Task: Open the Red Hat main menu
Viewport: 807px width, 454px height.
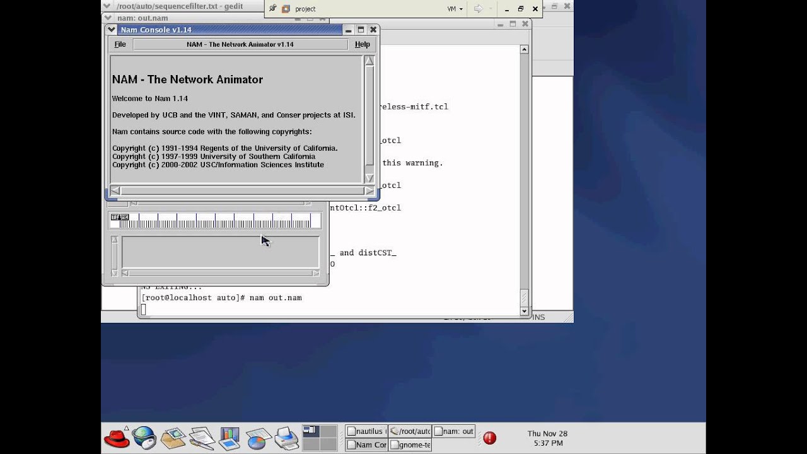Action: tap(116, 438)
